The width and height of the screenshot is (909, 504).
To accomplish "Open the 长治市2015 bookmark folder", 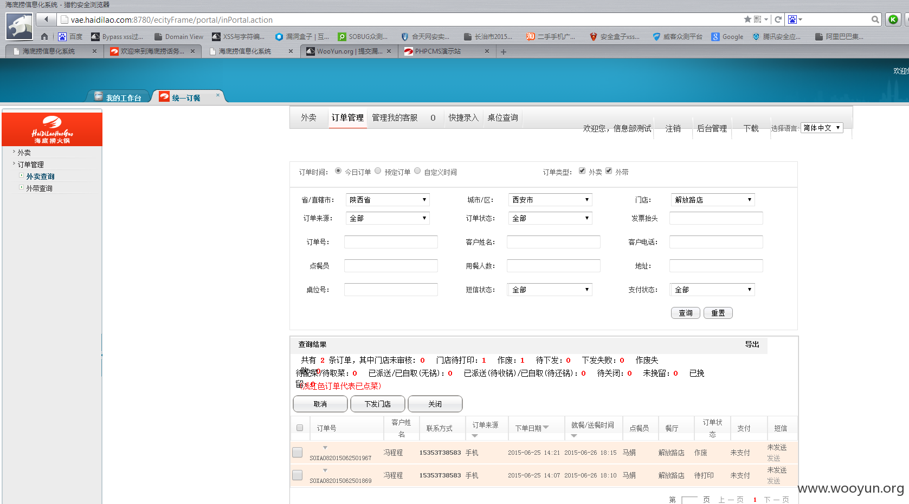I will [488, 37].
